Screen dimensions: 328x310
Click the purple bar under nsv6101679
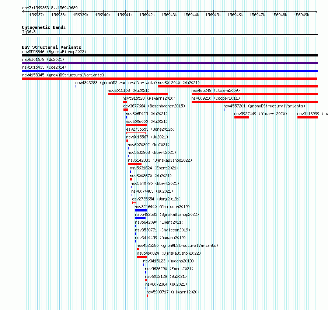pyautogui.click(x=170, y=63)
